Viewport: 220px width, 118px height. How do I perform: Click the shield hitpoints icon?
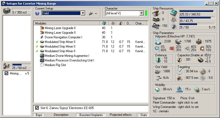pyautogui.click(x=158, y=41)
